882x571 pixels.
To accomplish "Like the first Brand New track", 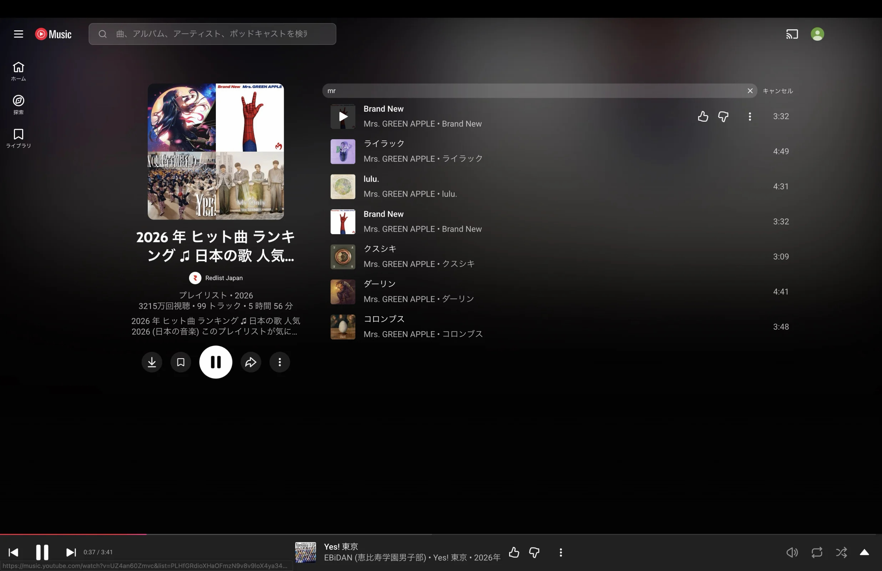I will click(x=703, y=116).
